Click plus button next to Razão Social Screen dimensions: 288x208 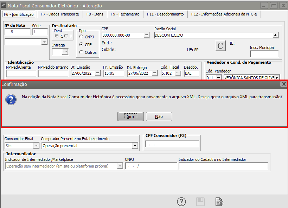276,35
